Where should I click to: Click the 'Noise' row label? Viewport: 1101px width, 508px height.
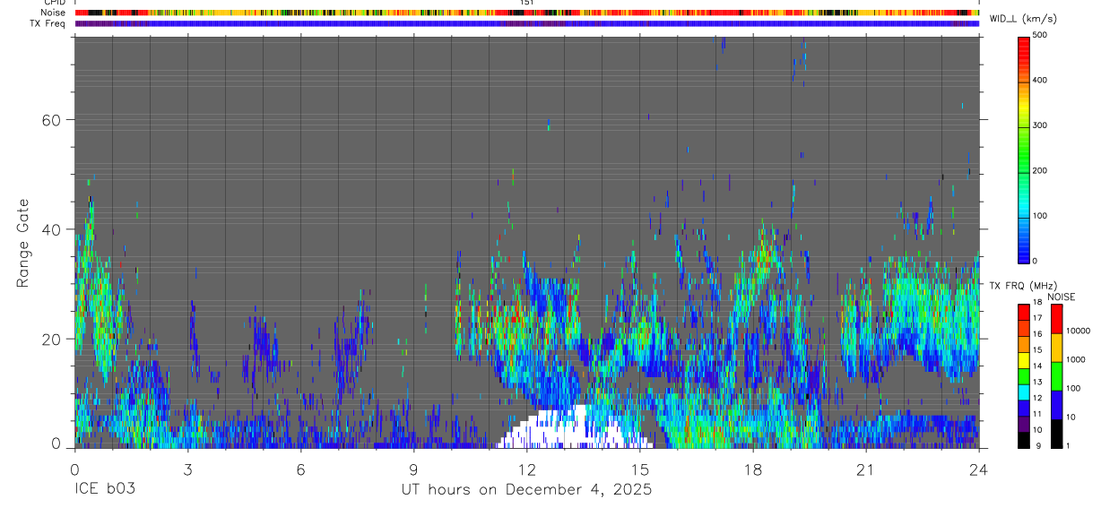pos(54,13)
